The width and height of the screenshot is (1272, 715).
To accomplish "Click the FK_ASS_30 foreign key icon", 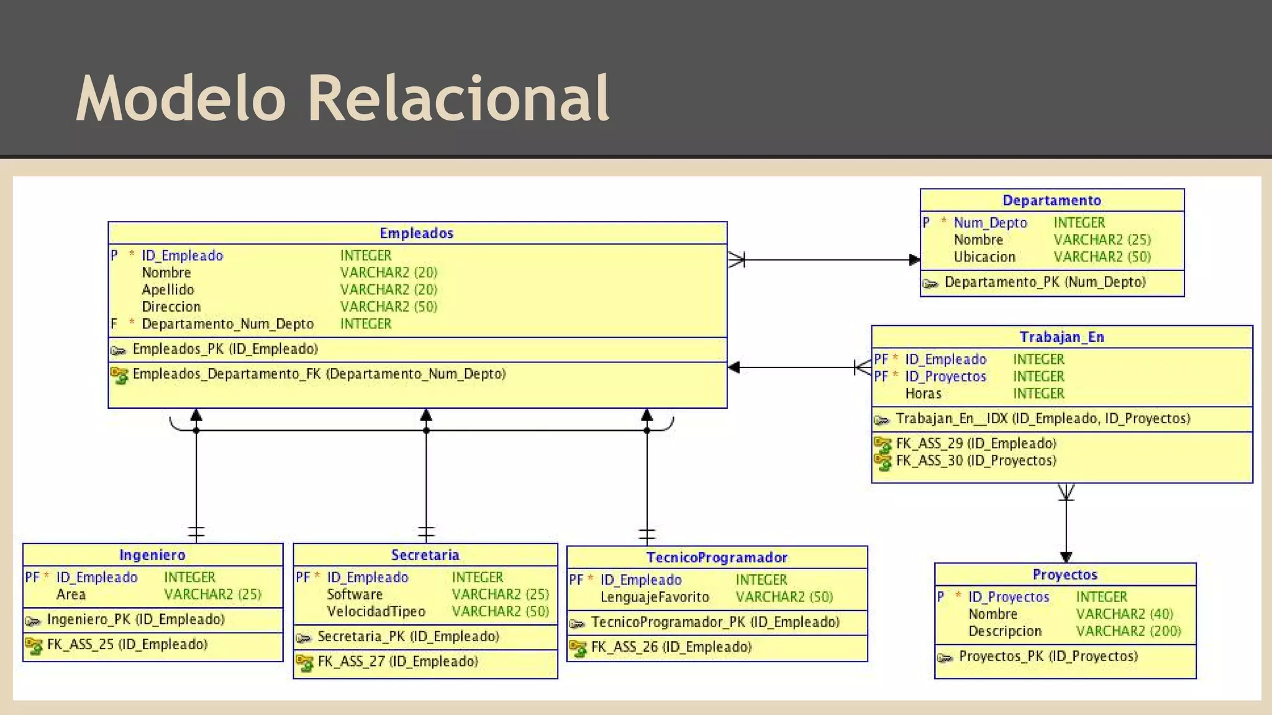I will pos(883,462).
